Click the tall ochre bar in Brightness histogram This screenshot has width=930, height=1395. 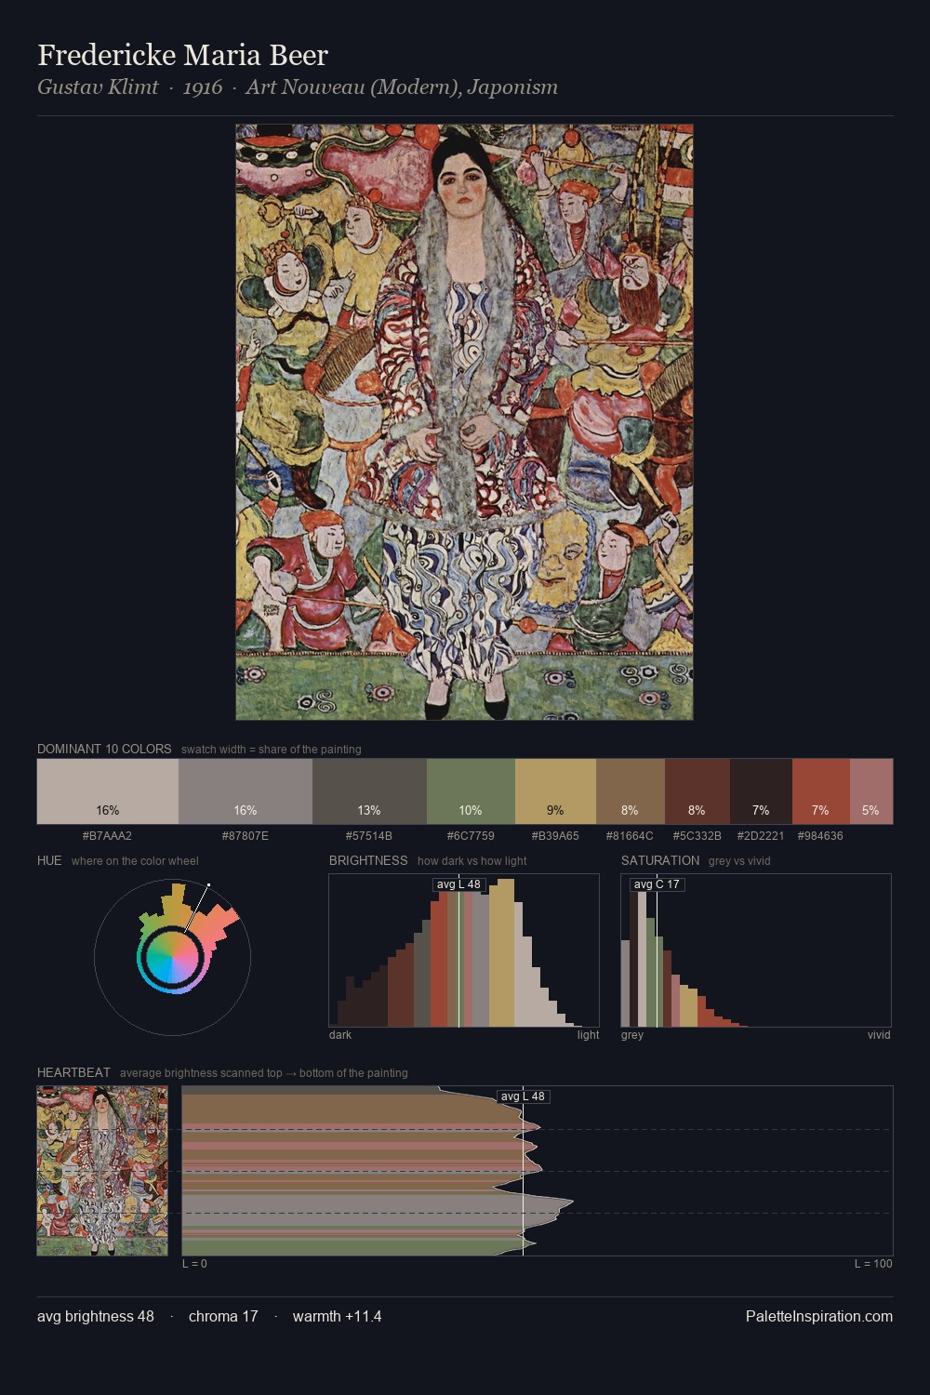(x=501, y=954)
